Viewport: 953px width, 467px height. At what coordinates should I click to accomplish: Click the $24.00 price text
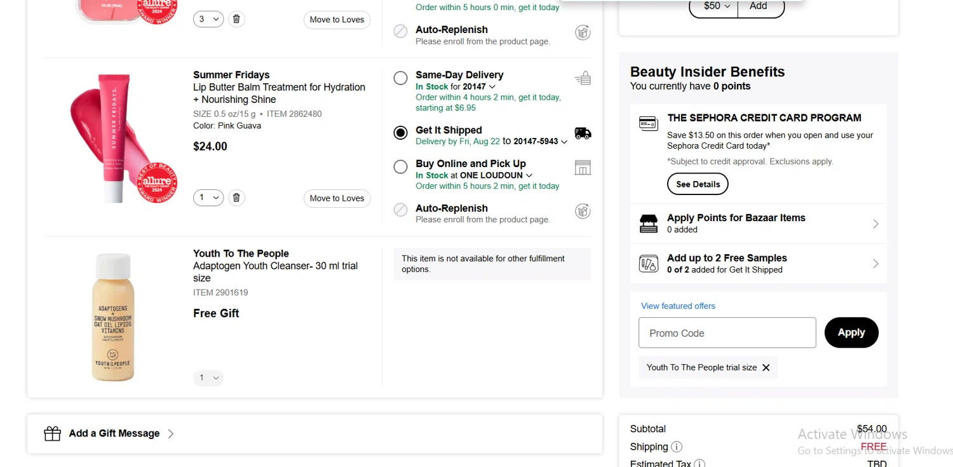[210, 146]
